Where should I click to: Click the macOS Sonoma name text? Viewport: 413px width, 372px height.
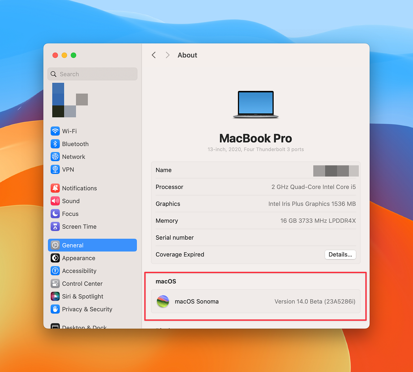197,301
